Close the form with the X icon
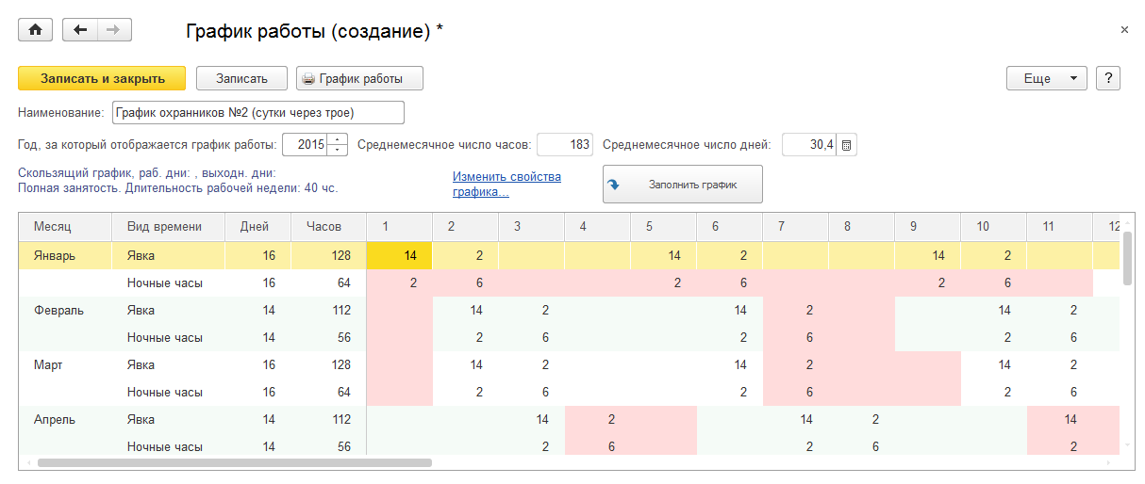This screenshot has width=1145, height=484. [x=1124, y=30]
